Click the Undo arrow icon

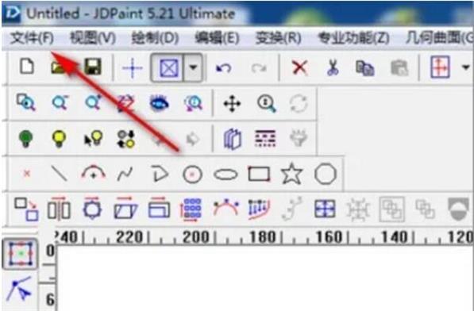223,68
